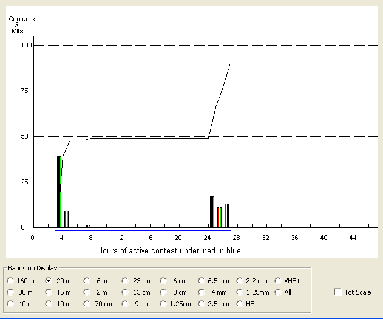The height and width of the screenshot is (319, 383).
Task: Choose the 40 m band radio button
Action: (10, 303)
